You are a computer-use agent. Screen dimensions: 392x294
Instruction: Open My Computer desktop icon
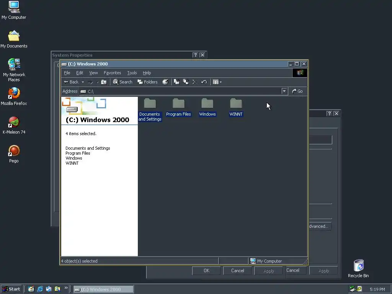click(14, 10)
